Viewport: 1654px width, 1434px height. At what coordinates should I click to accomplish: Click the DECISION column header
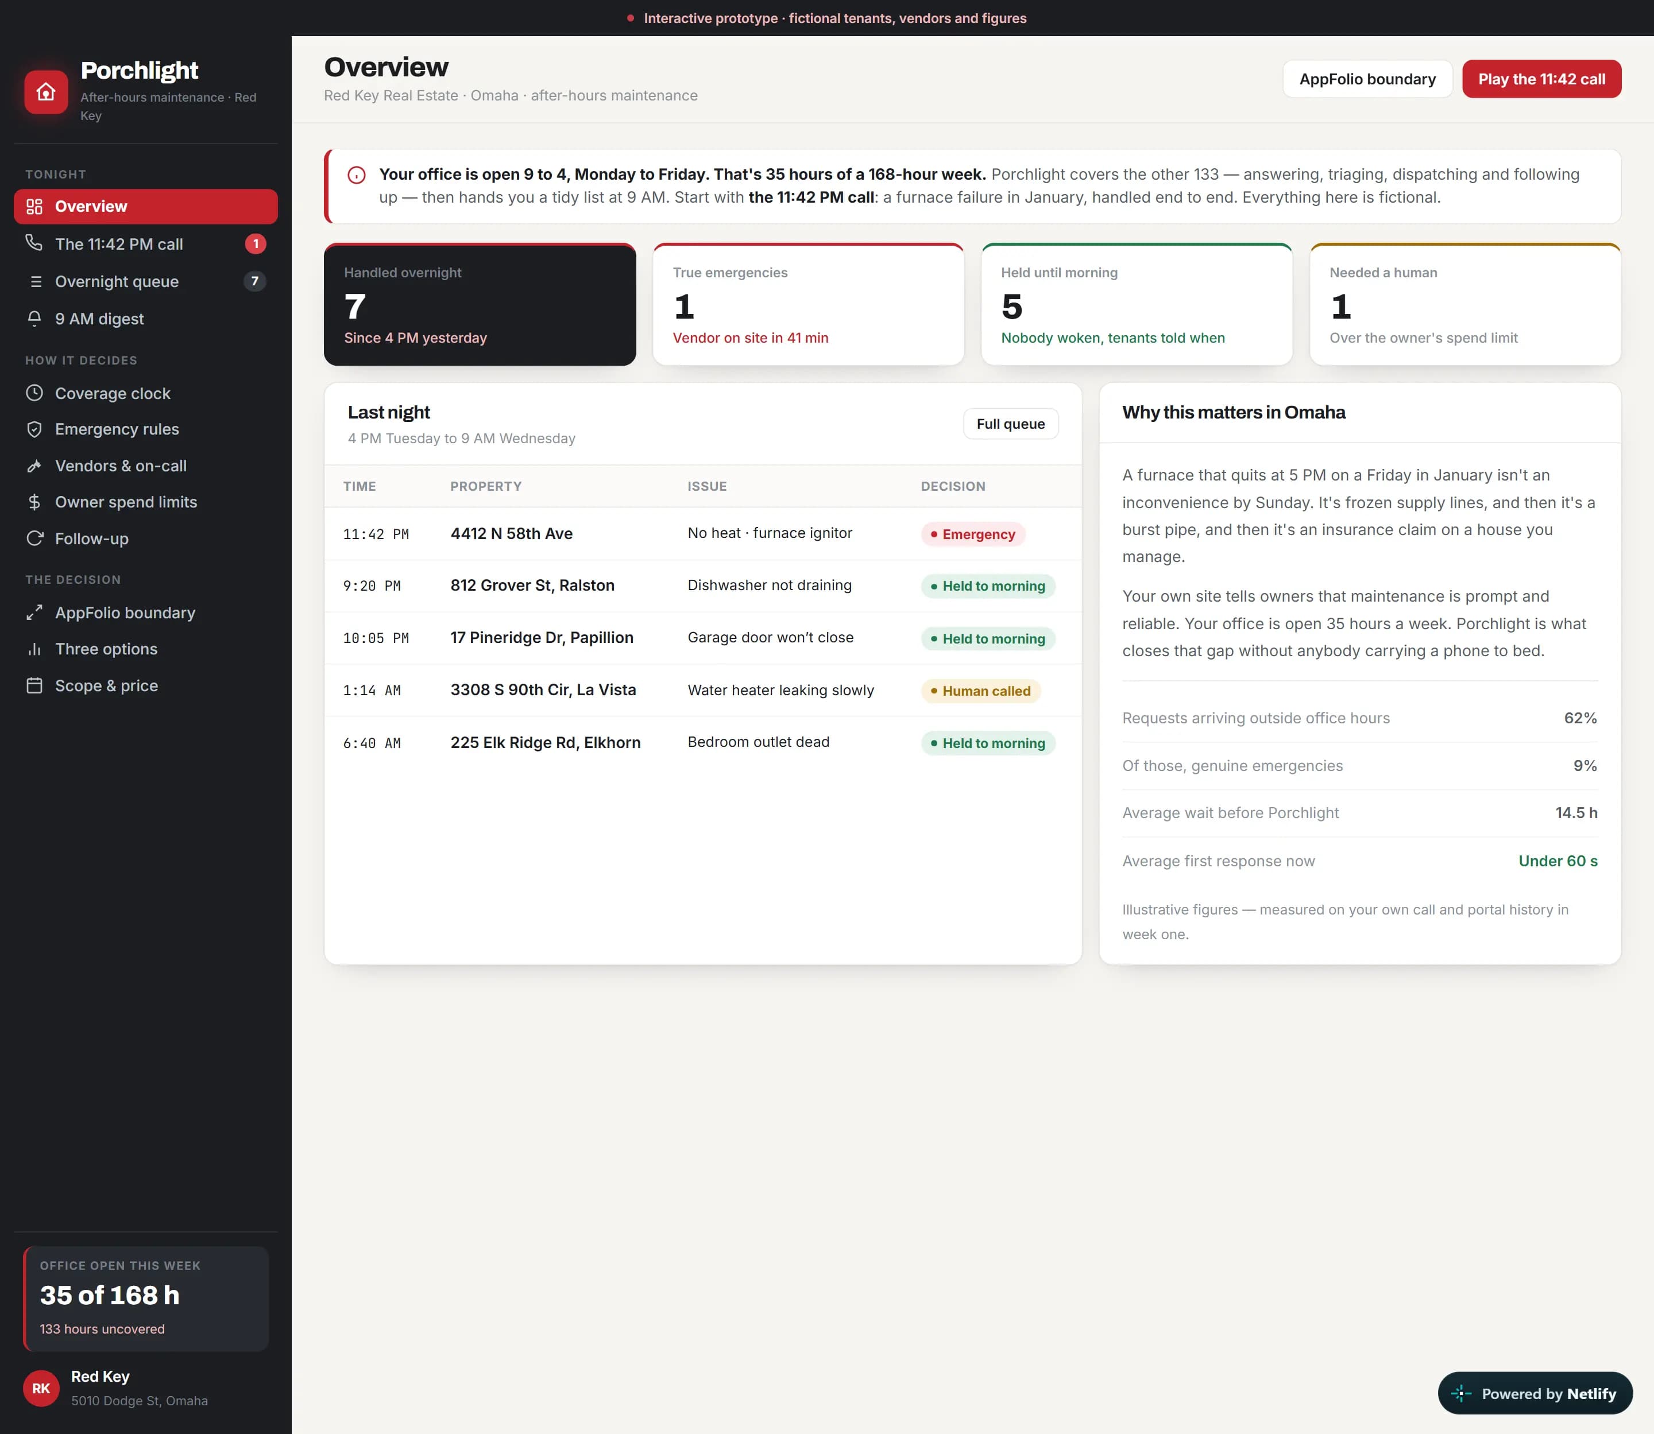point(953,487)
